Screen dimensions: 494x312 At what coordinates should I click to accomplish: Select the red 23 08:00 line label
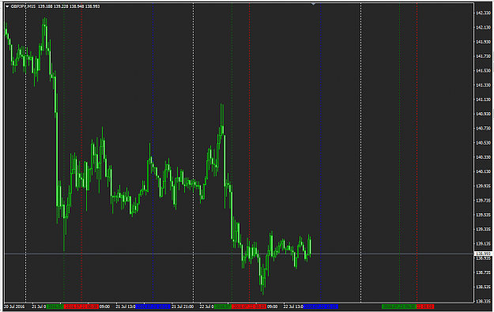tap(425, 306)
